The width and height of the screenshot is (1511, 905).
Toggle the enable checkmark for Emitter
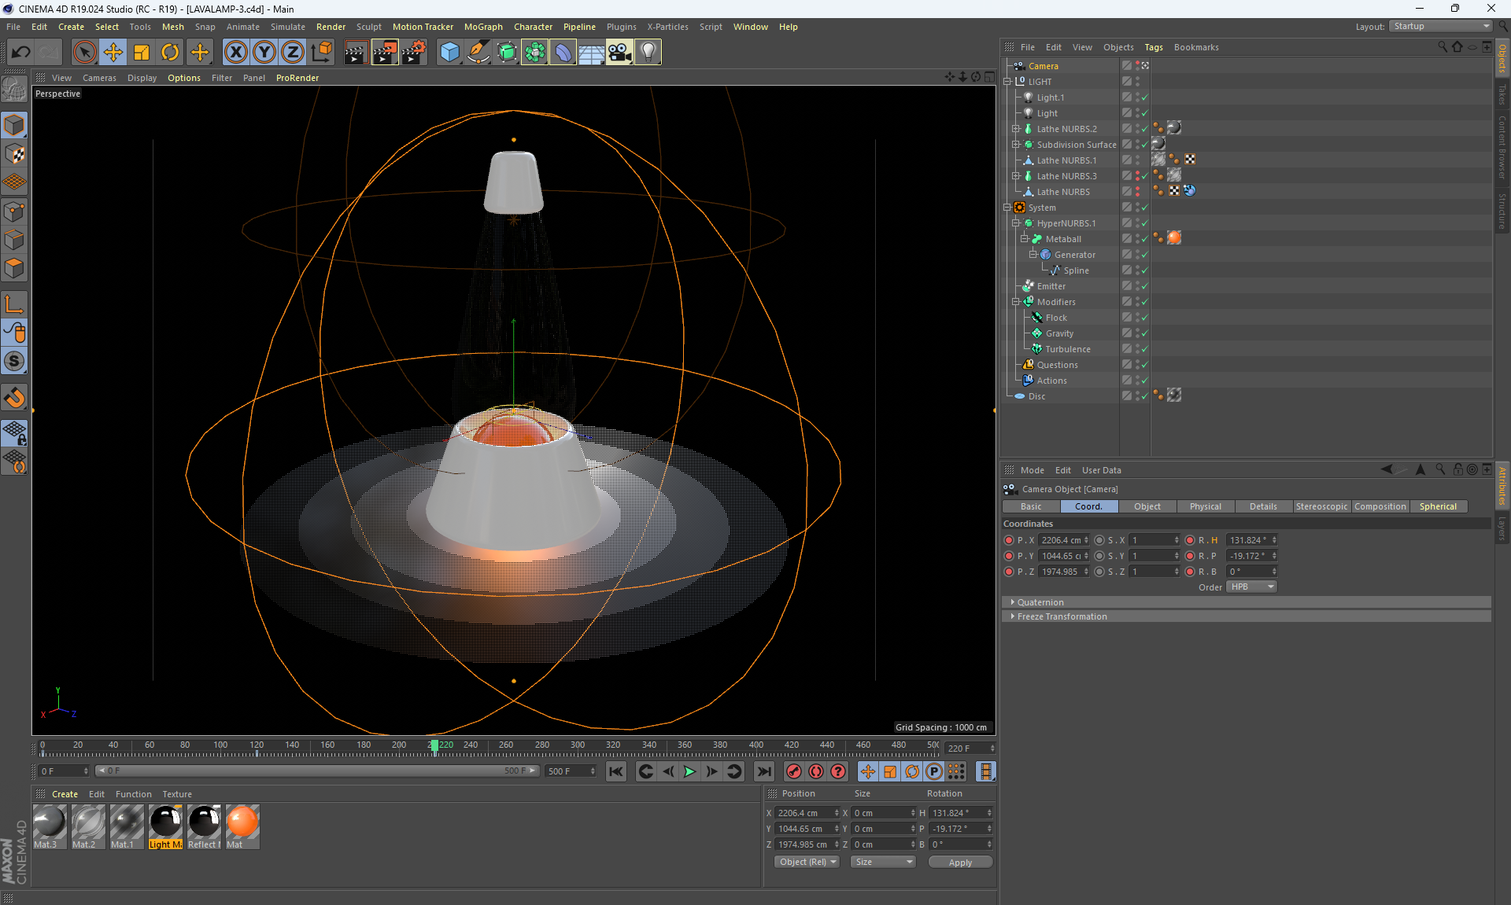pyautogui.click(x=1144, y=286)
